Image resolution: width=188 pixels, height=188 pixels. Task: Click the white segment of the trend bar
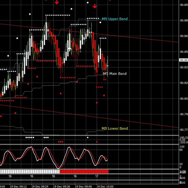30,172
